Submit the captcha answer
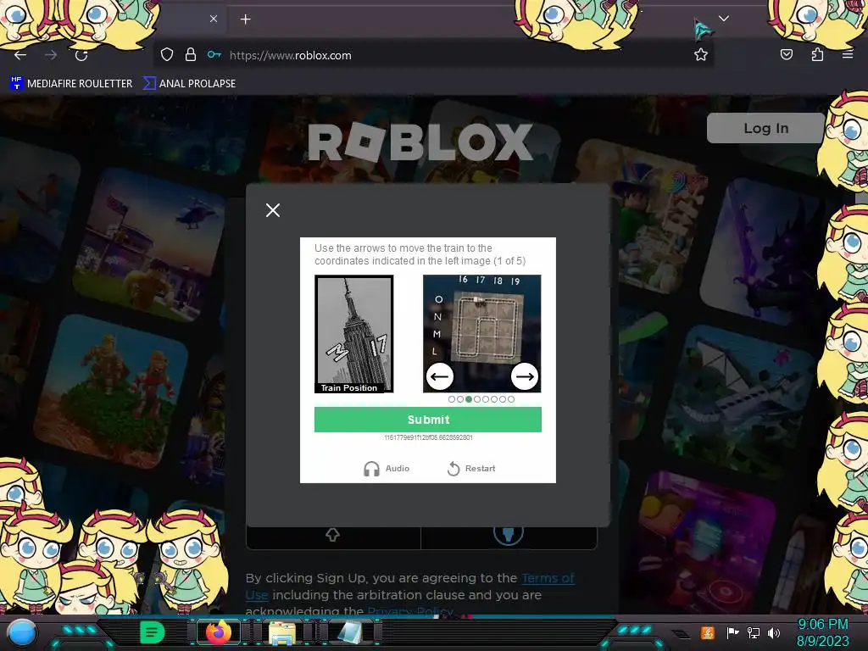 tap(428, 420)
